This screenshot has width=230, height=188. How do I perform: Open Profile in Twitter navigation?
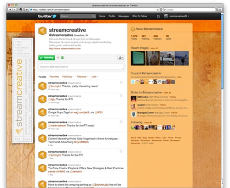pos(112,16)
